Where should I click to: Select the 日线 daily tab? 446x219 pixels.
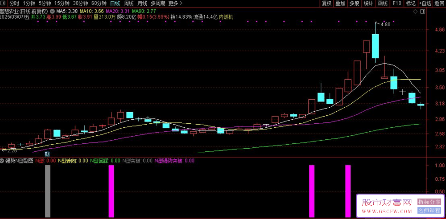(115, 4)
